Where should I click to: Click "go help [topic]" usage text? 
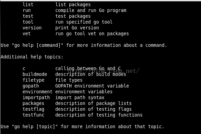[x=35, y=127]
